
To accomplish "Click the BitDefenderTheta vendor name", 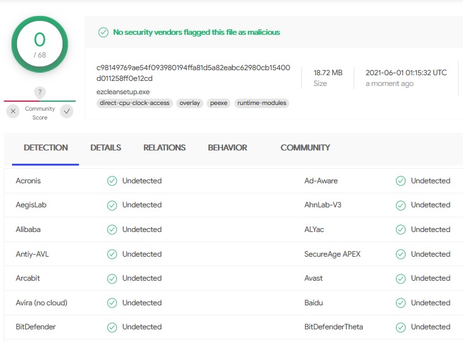I will (x=334, y=327).
